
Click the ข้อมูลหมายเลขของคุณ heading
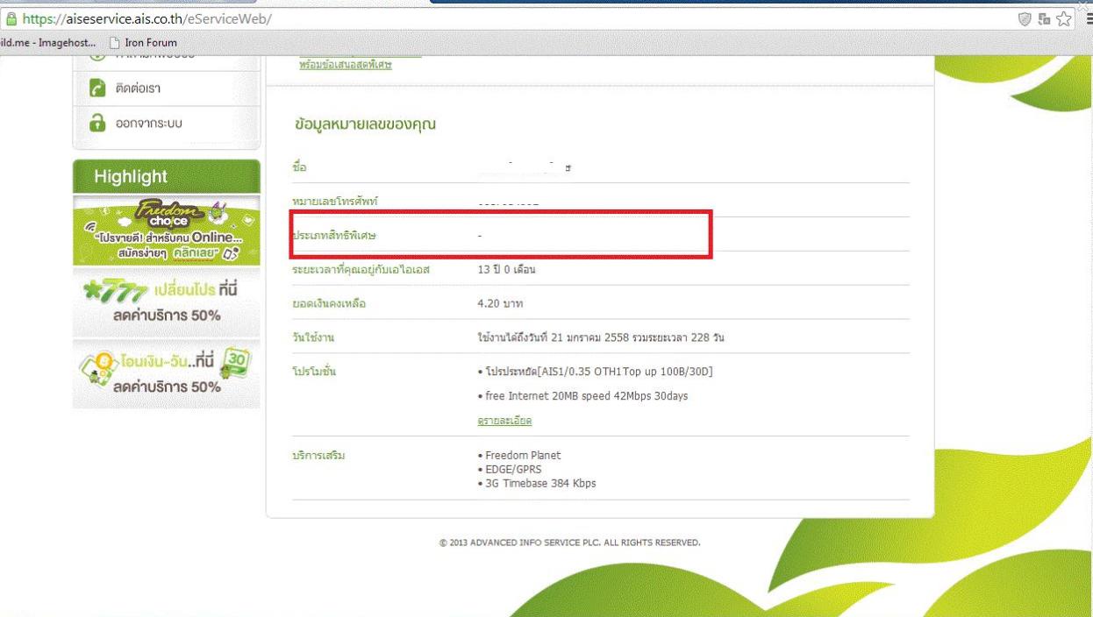coord(366,124)
